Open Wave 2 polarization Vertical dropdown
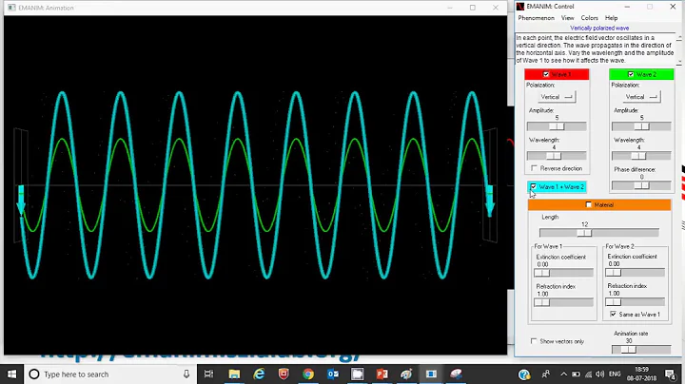 pyautogui.click(x=641, y=97)
